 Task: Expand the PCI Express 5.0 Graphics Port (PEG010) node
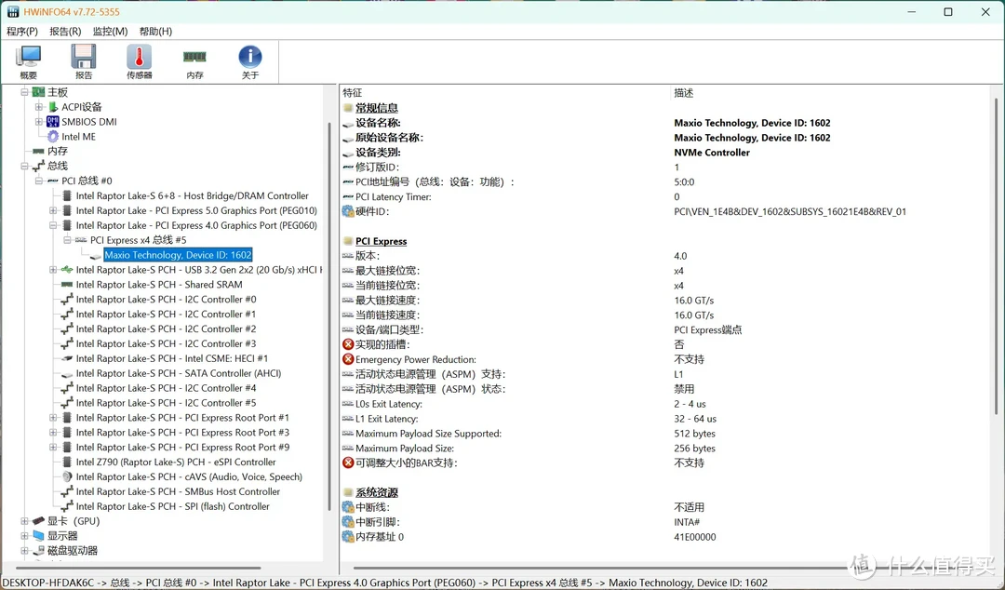(x=53, y=210)
